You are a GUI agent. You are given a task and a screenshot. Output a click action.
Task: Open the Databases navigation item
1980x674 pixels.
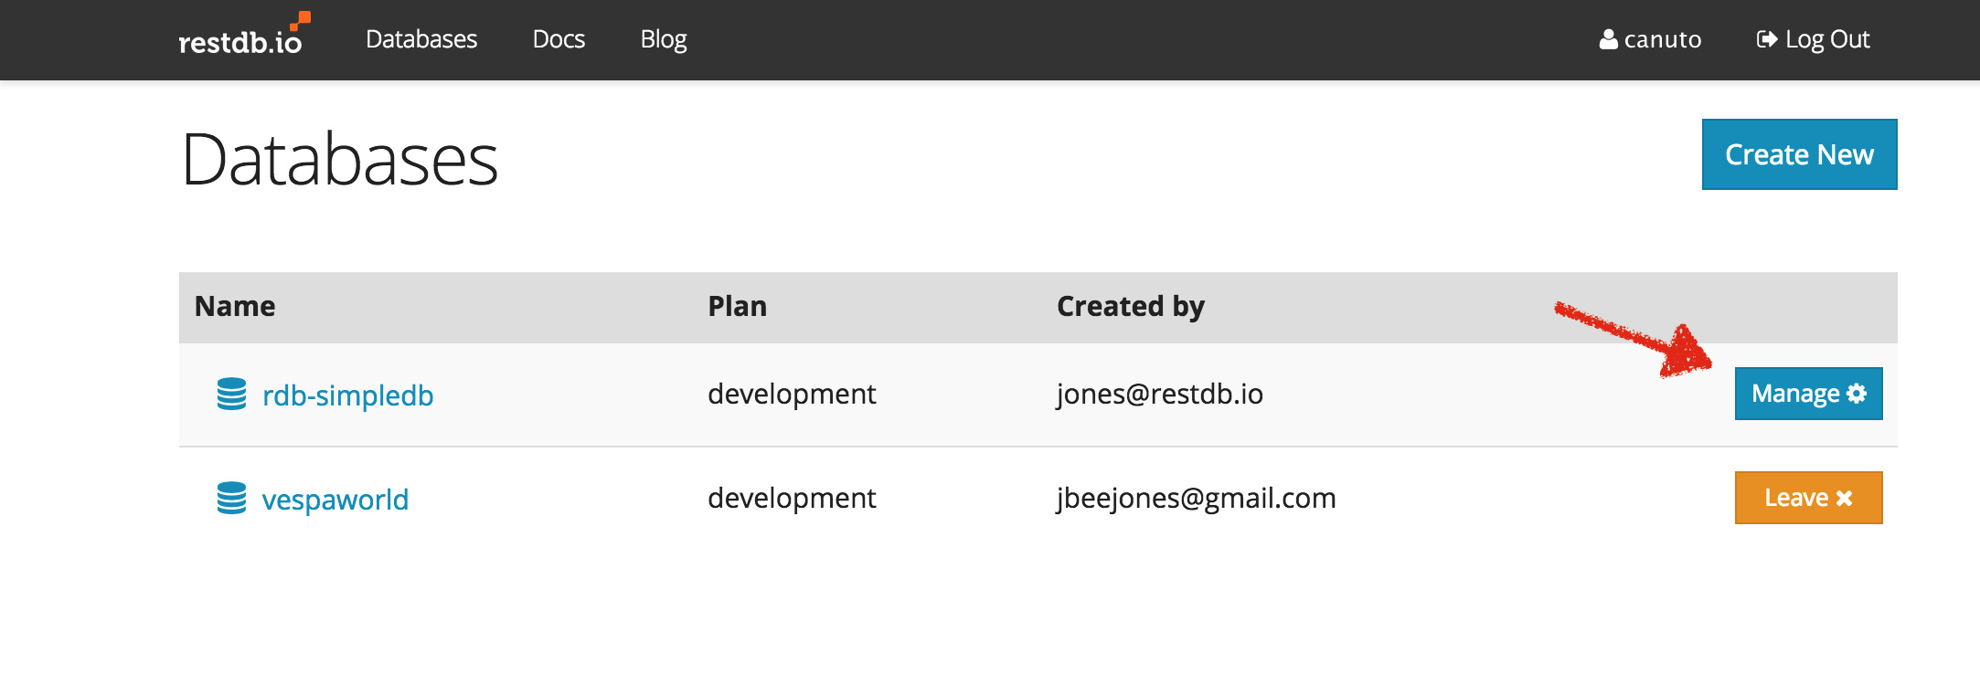click(x=421, y=39)
